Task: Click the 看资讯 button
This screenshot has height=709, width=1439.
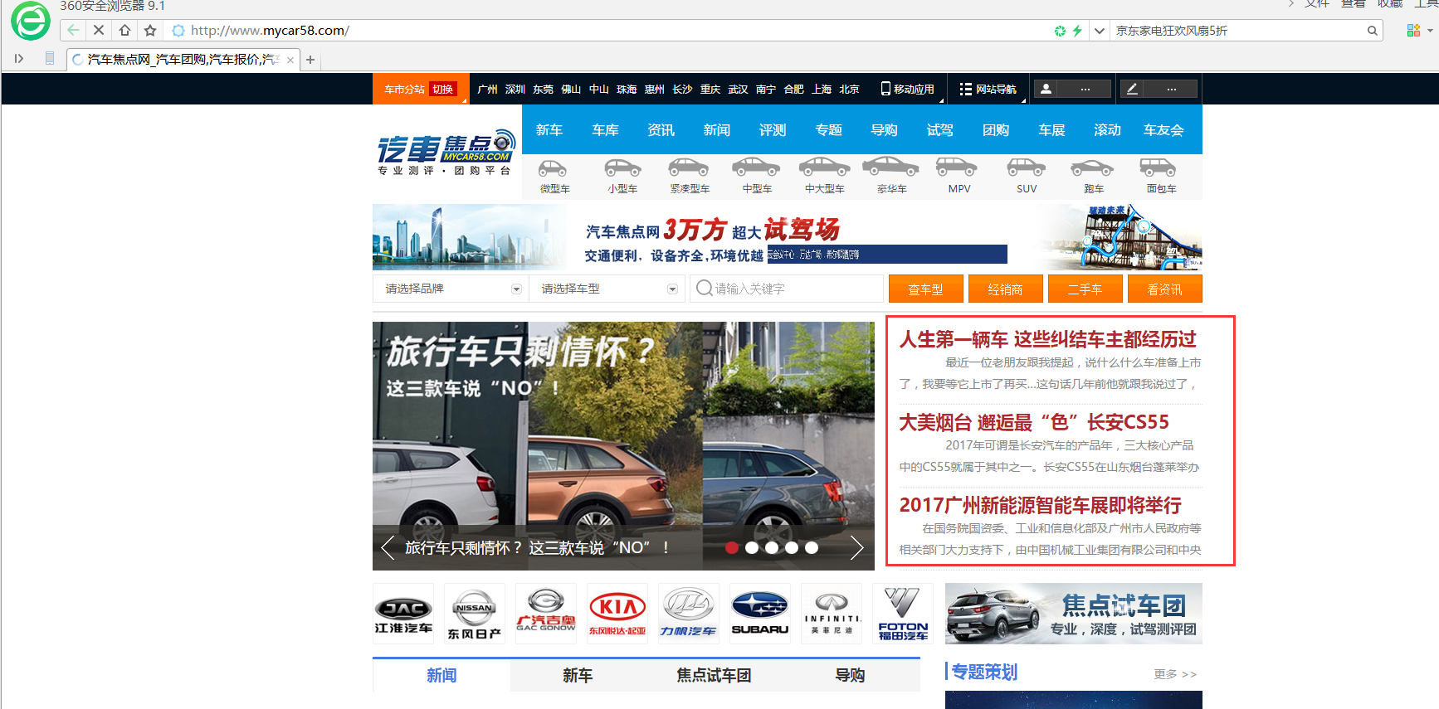Action: coord(1164,289)
